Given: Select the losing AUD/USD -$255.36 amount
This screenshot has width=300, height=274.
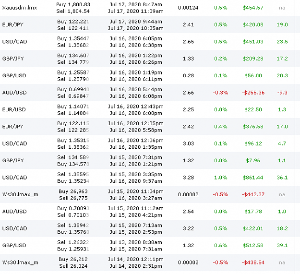Looking at the screenshot, I should tap(253, 93).
